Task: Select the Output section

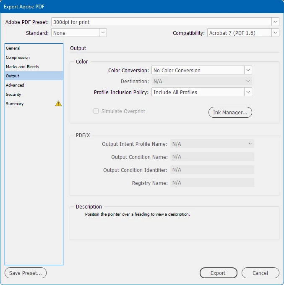Action: tap(34, 76)
